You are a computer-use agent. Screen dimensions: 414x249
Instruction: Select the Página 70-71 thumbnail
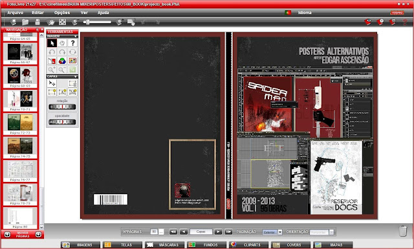point(20,100)
